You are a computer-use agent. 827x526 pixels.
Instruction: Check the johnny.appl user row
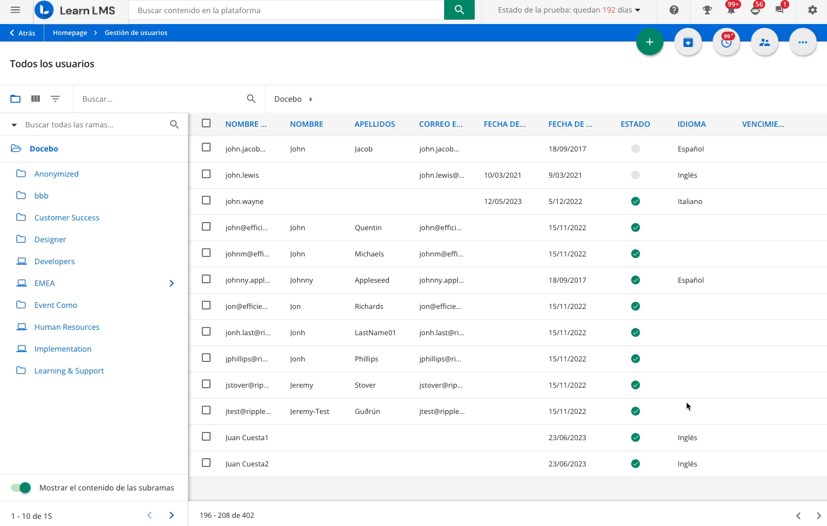(x=206, y=279)
